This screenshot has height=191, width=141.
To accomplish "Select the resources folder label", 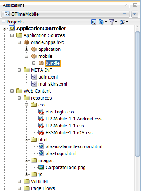I will 41,98.
